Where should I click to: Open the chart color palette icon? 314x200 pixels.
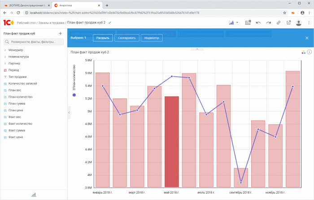[304, 52]
